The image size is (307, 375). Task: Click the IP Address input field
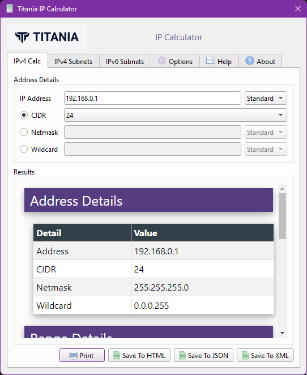(152, 98)
